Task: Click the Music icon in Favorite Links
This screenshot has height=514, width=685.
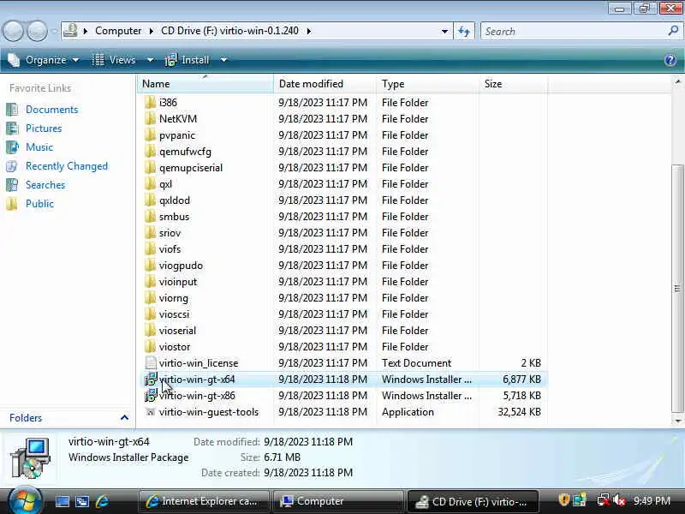Action: click(12, 146)
